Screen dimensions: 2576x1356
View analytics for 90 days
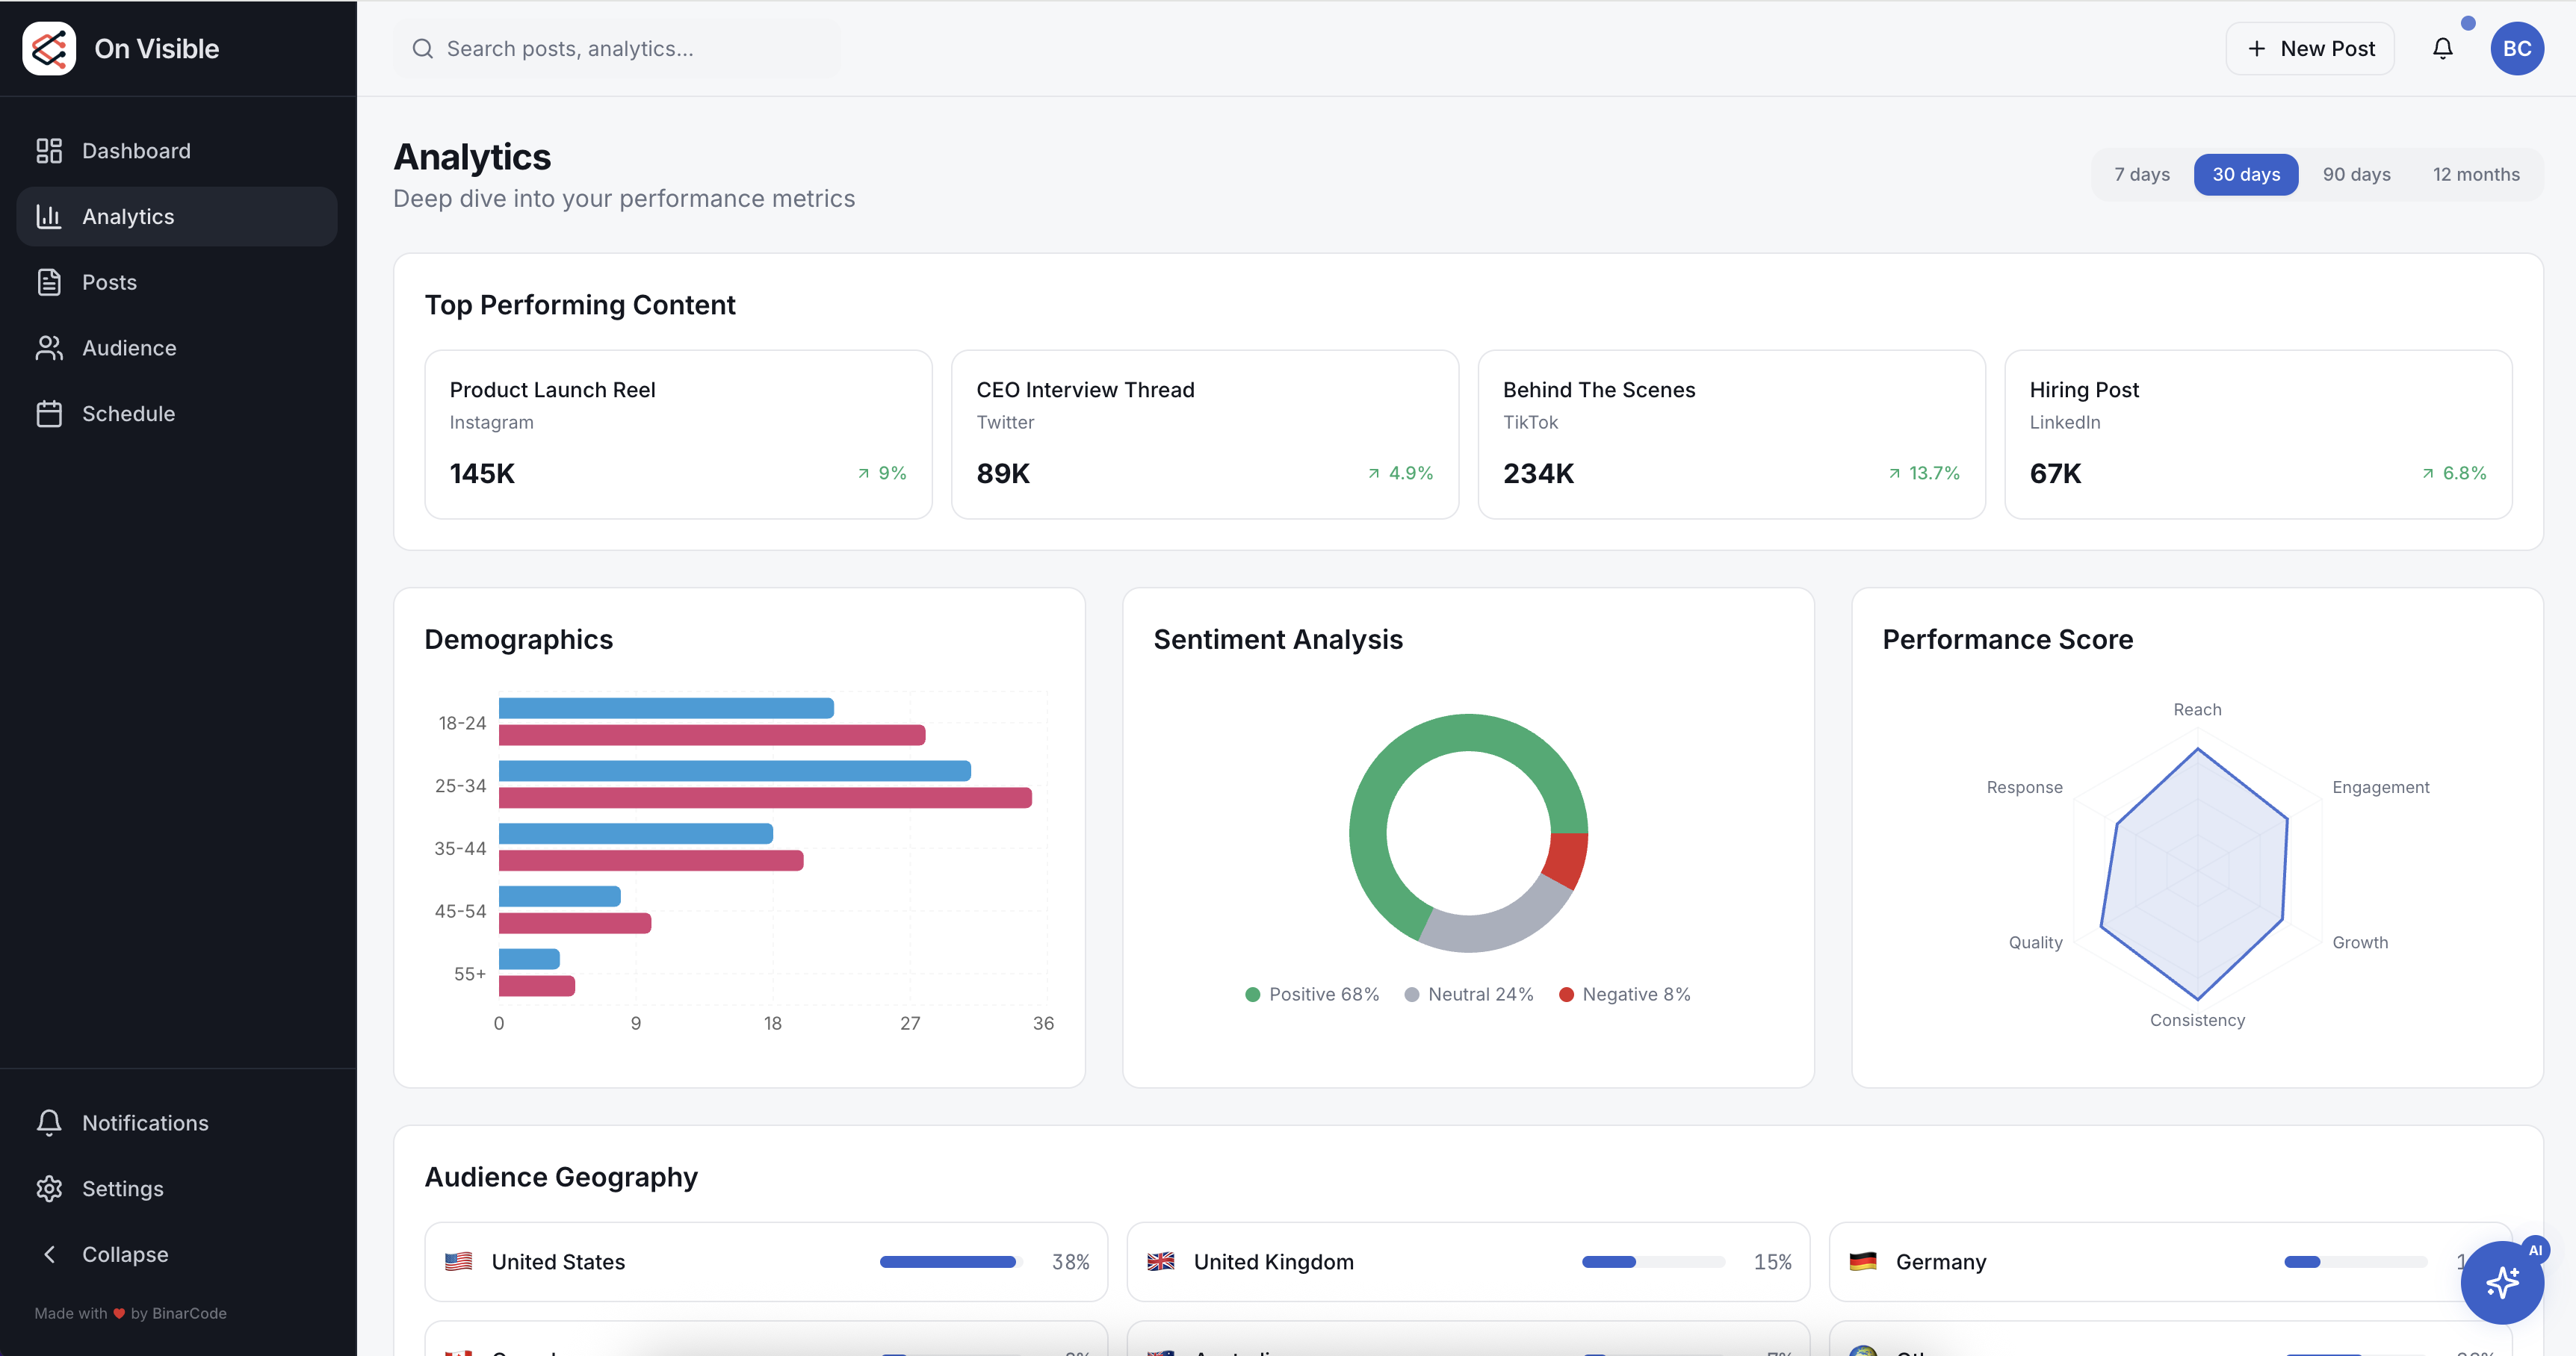(x=2356, y=174)
